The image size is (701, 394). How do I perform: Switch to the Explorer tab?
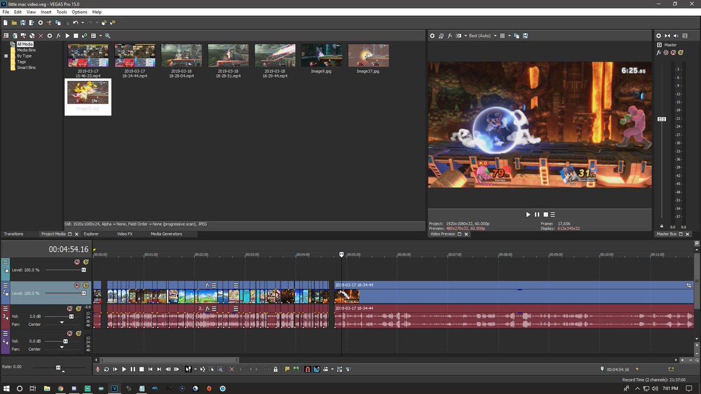click(91, 233)
